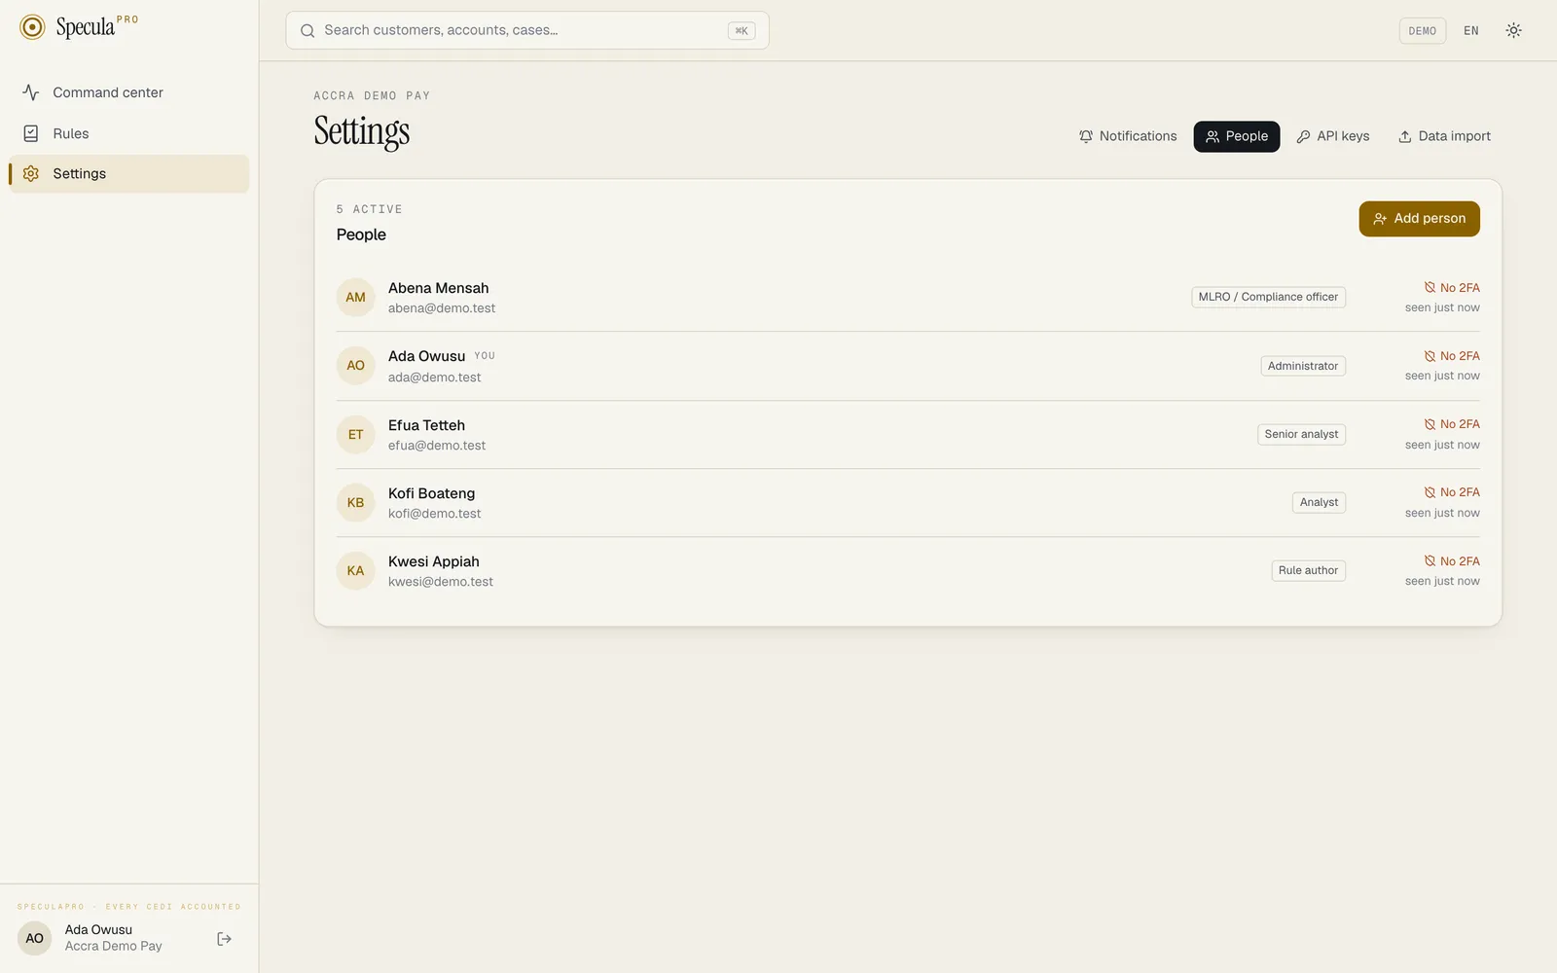Switch to the API keys tab
Image resolution: width=1557 pixels, height=973 pixels.
(1332, 136)
